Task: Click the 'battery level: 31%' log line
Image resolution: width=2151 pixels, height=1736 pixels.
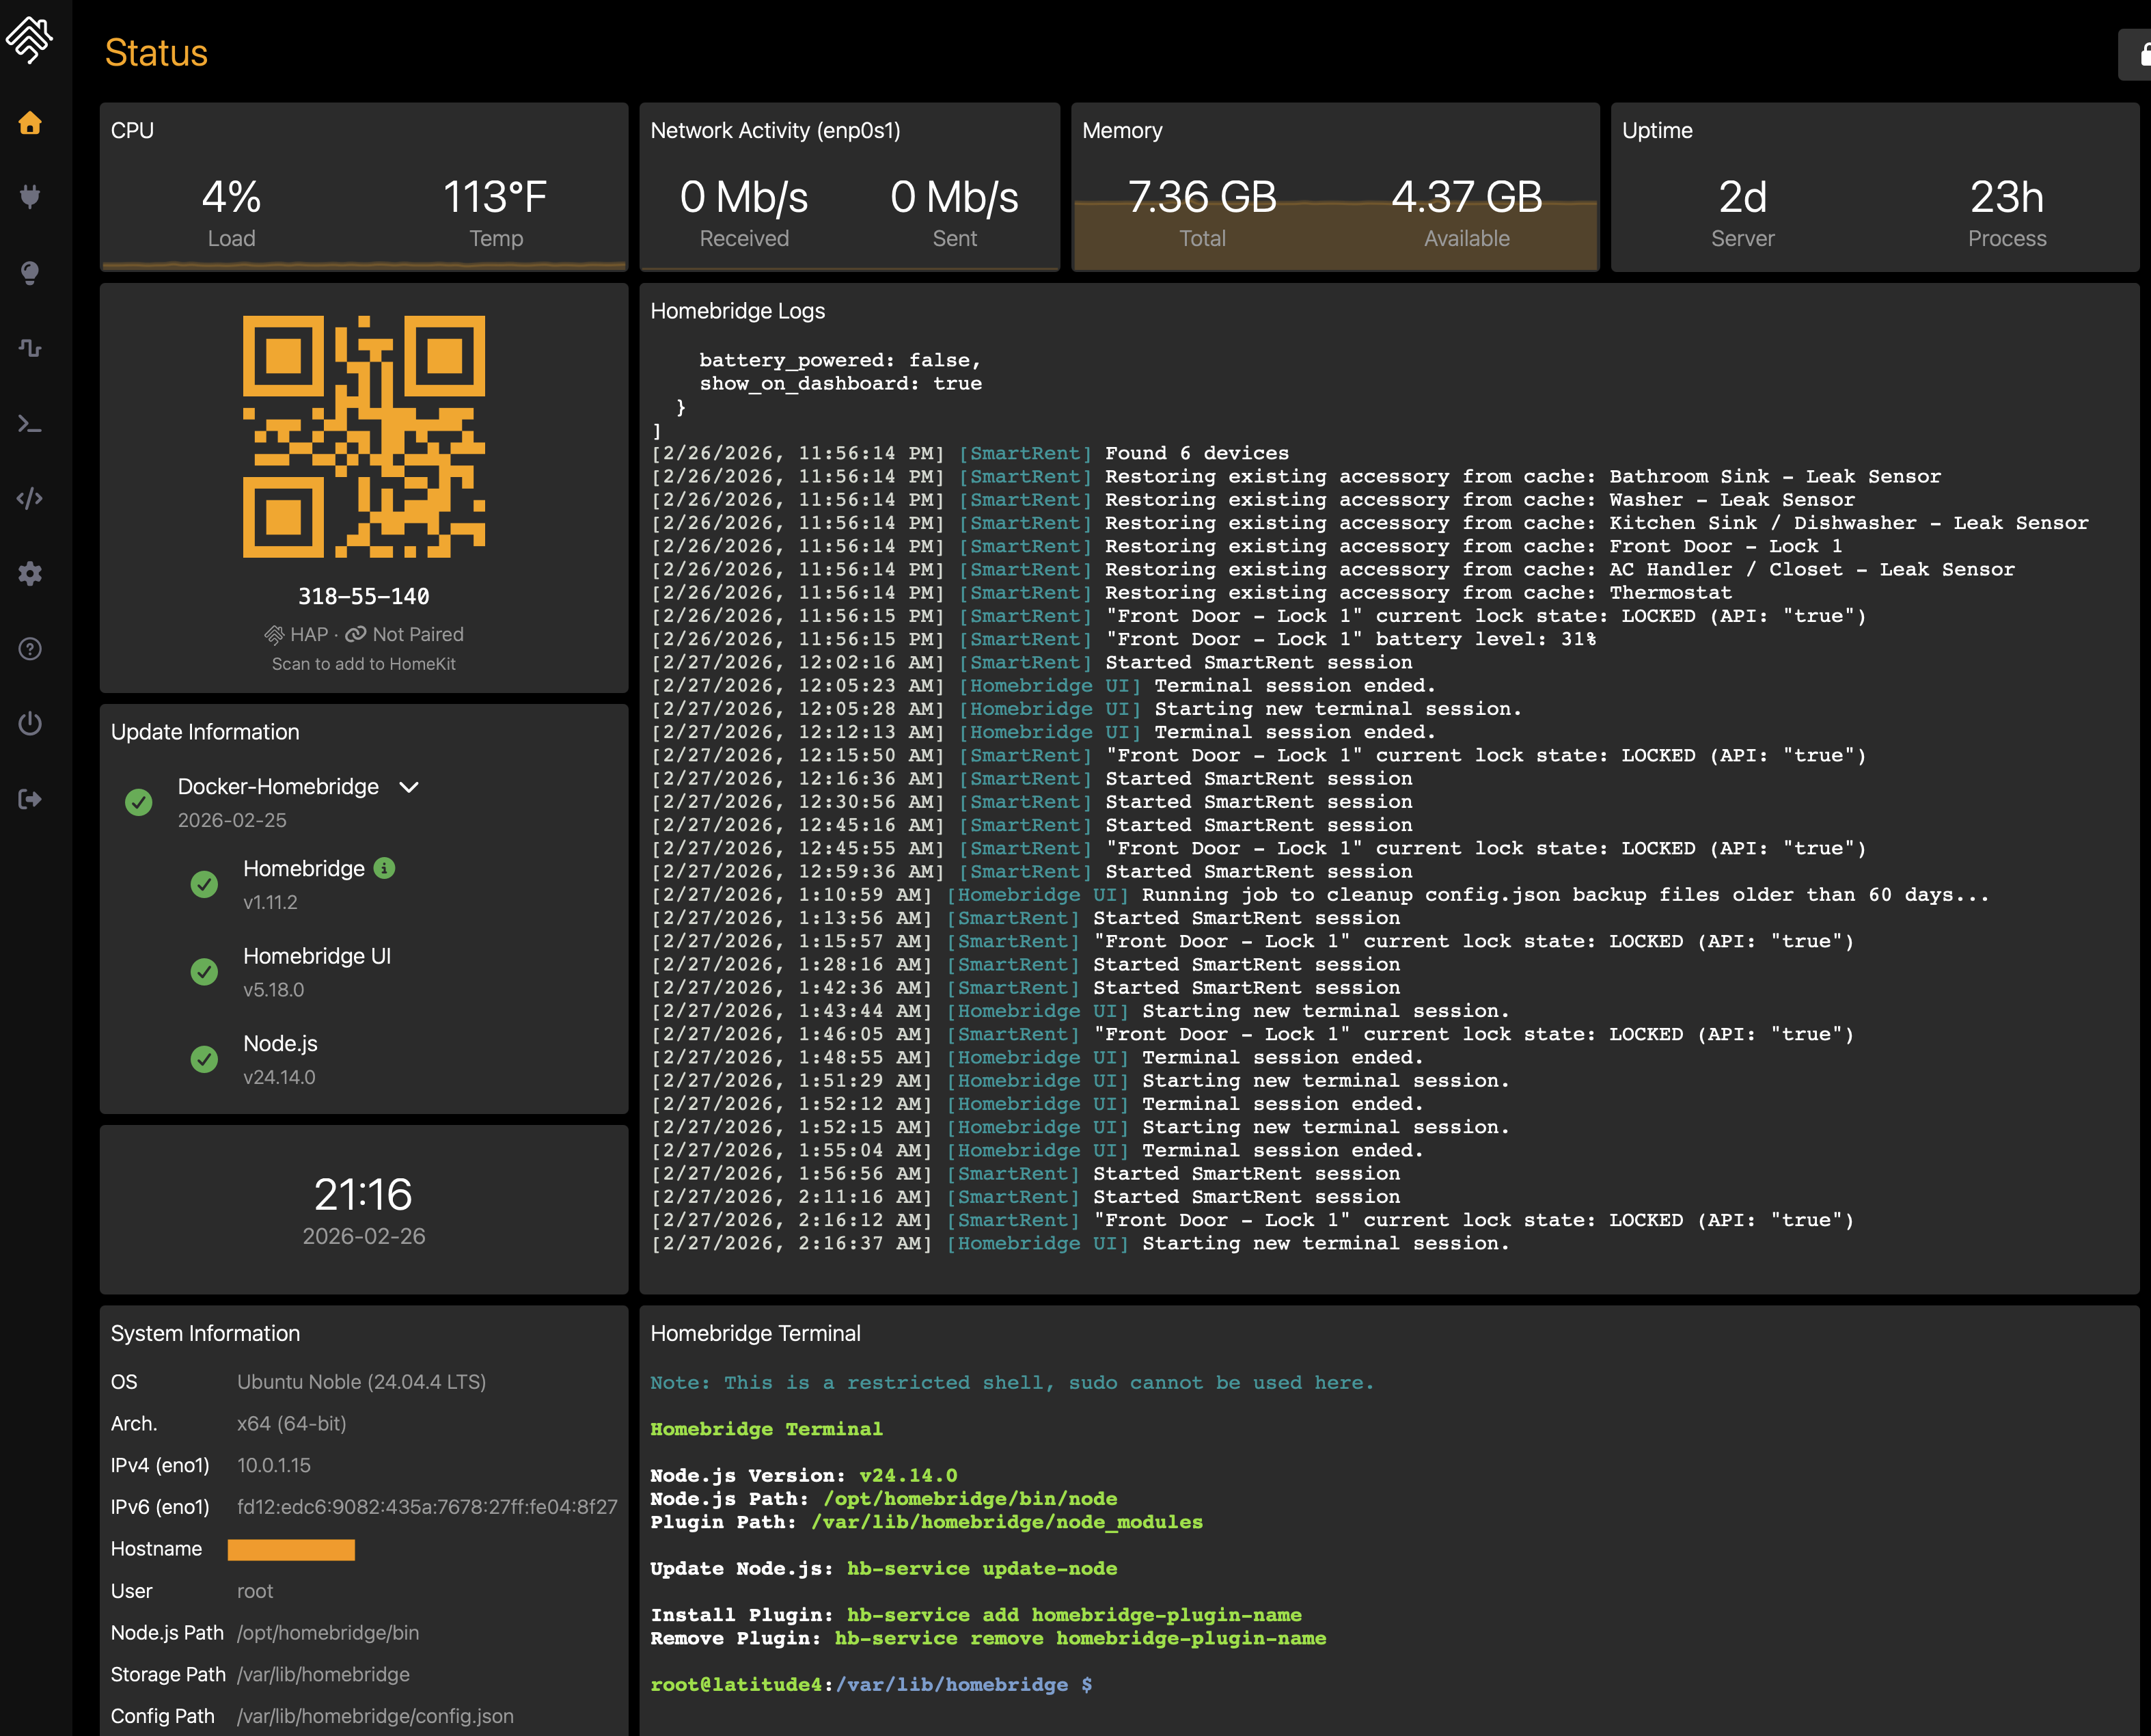Action: pyautogui.click(x=1123, y=639)
